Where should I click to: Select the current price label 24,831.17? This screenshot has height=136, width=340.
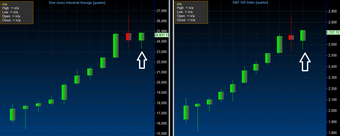click(161, 35)
